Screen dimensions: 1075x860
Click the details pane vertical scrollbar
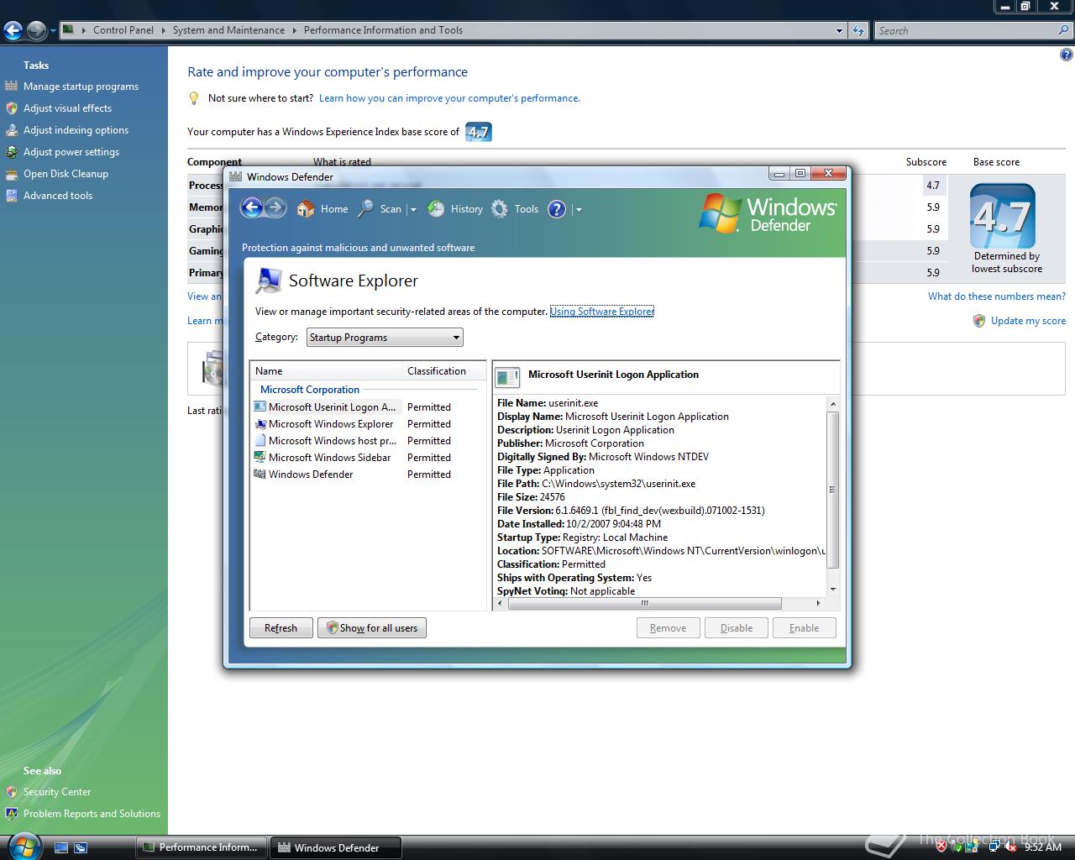(x=833, y=490)
